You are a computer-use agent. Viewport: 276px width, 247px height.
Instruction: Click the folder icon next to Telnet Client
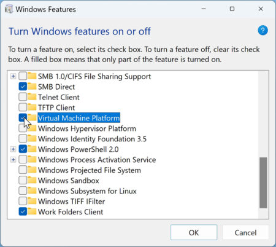point(32,97)
